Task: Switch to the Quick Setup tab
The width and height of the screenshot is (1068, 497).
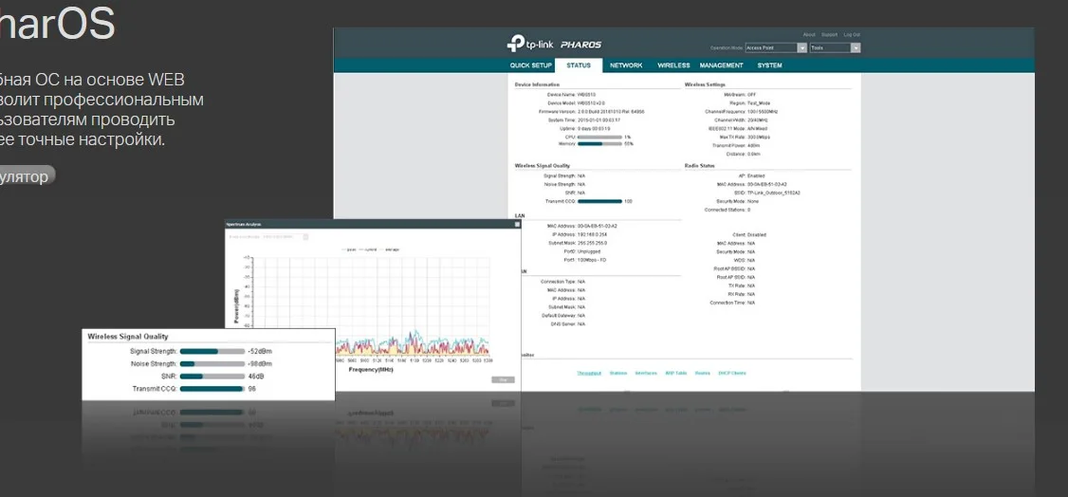Action: [x=530, y=65]
